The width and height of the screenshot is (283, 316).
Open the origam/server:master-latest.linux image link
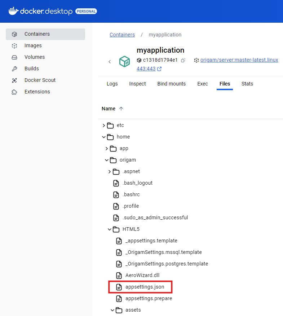click(x=239, y=60)
